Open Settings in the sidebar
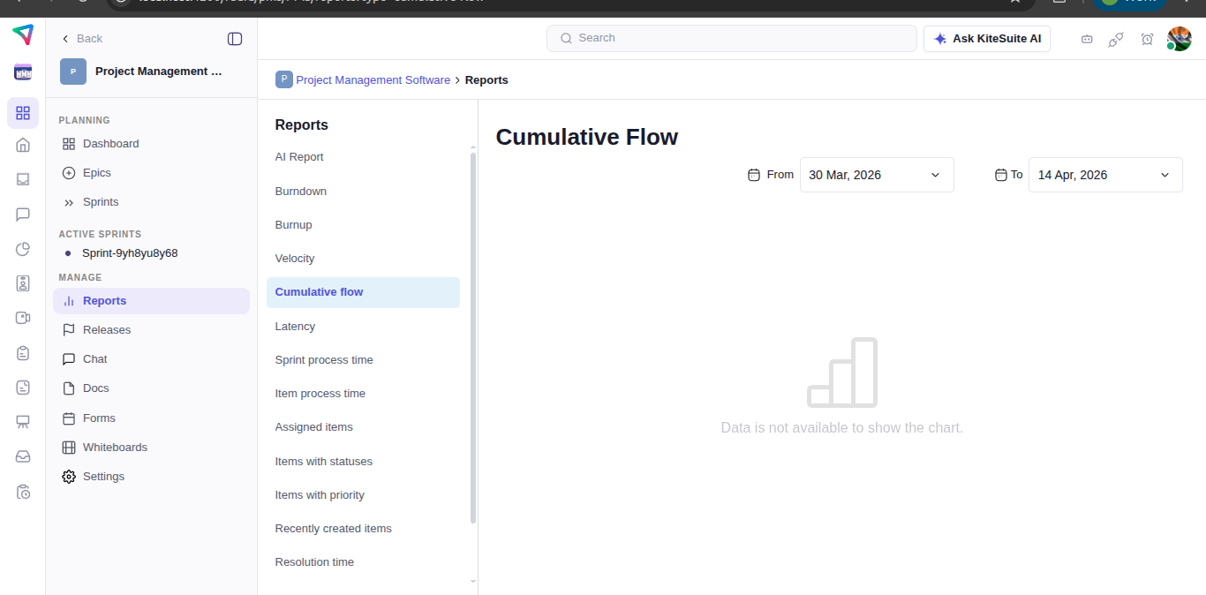 [151, 477]
